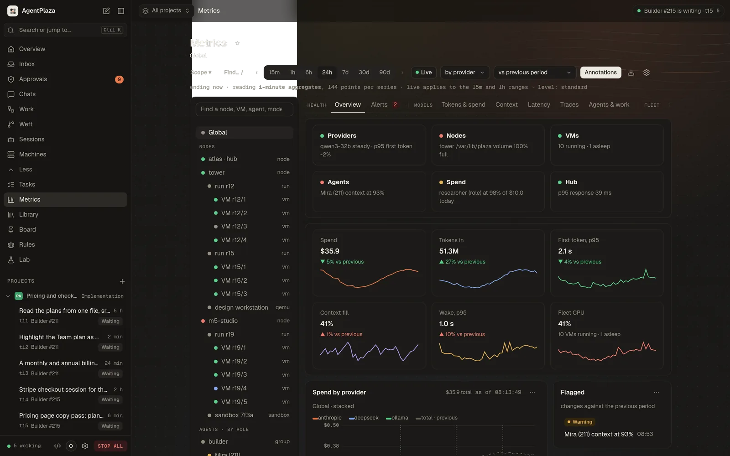Open the All projects dropdown

click(166, 10)
